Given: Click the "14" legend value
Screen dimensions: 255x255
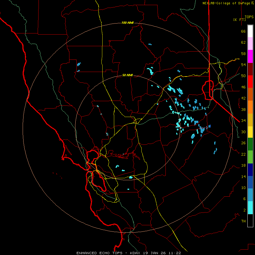Looking at the screenshot, I should coord(243,177).
